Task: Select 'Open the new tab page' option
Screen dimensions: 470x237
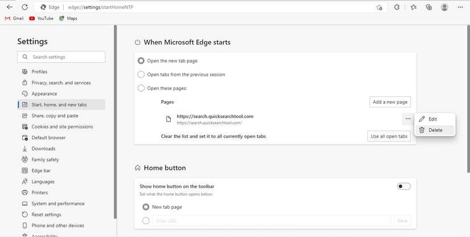Action: point(141,61)
